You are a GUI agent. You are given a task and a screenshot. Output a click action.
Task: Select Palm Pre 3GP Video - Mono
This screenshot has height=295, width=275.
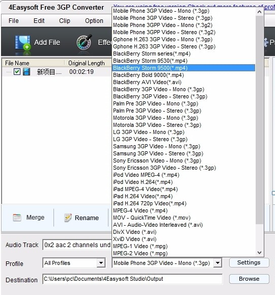coord(183,103)
